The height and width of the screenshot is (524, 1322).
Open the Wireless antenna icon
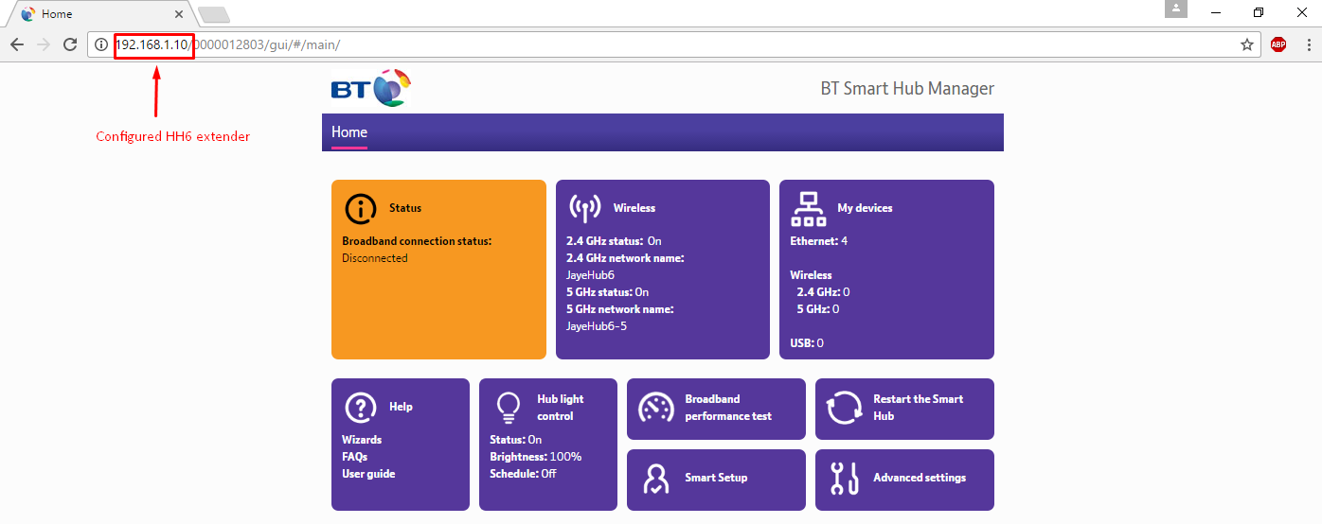pyautogui.click(x=584, y=208)
